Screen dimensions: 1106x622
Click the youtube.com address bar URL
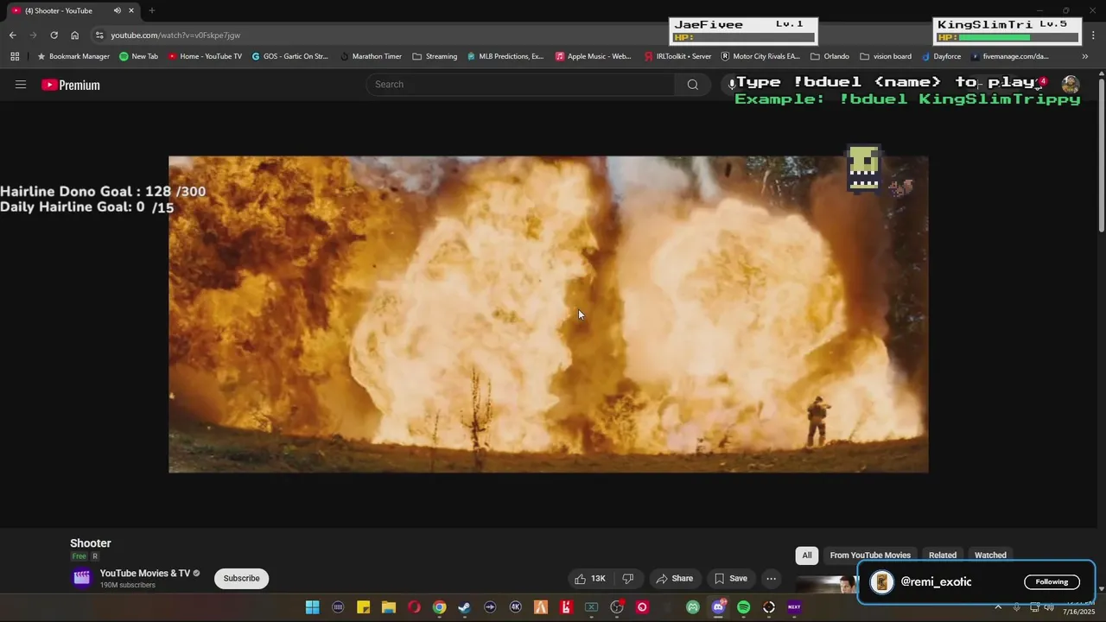(x=175, y=35)
